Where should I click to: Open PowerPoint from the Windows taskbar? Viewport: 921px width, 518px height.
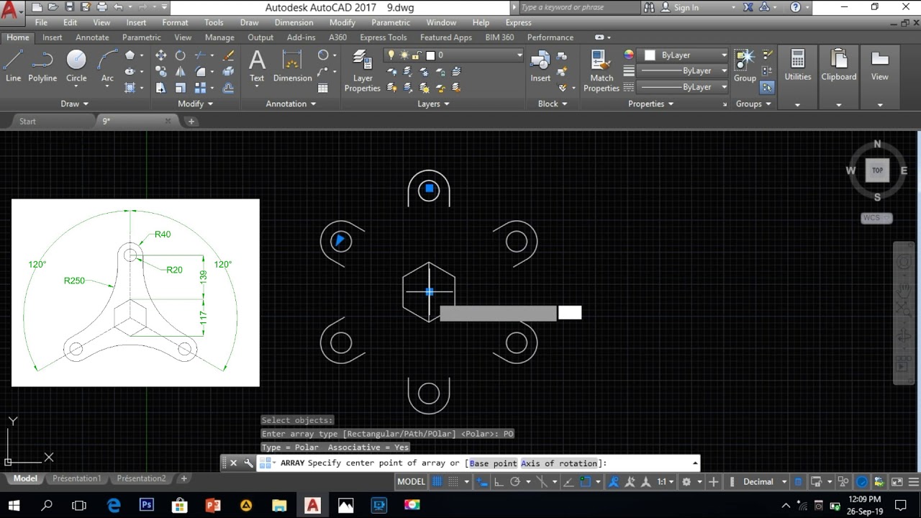coord(213,506)
